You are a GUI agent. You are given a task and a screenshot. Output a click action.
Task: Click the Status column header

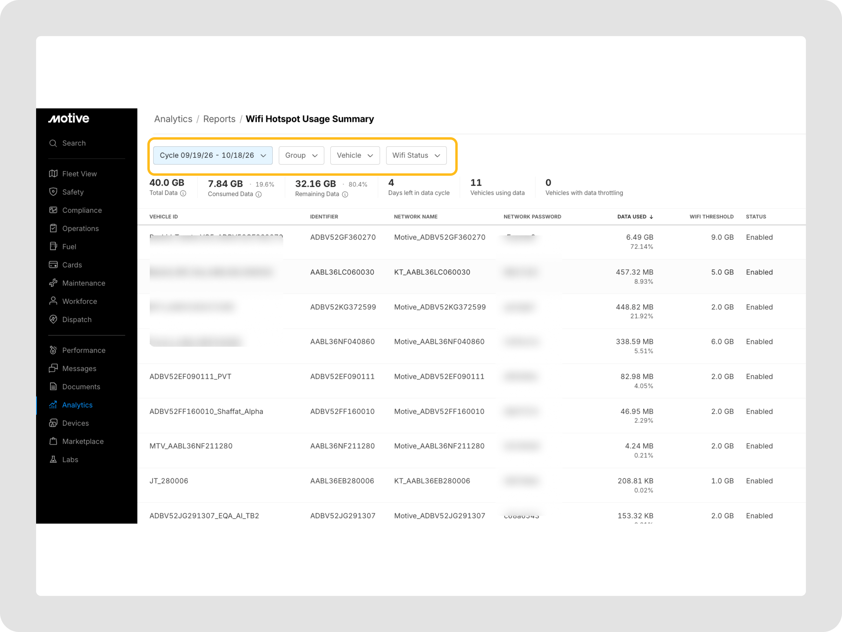tap(756, 217)
